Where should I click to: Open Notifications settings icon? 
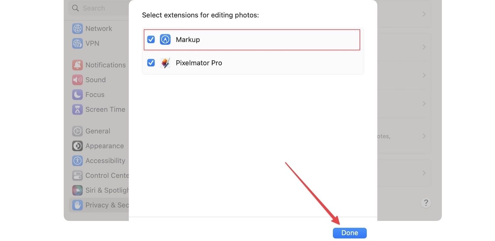point(77,65)
